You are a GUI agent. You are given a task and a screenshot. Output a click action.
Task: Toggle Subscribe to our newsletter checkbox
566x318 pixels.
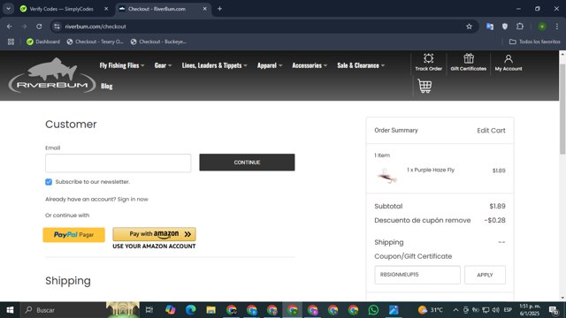pyautogui.click(x=49, y=182)
